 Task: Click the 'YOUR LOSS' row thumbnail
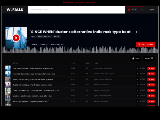8,90
